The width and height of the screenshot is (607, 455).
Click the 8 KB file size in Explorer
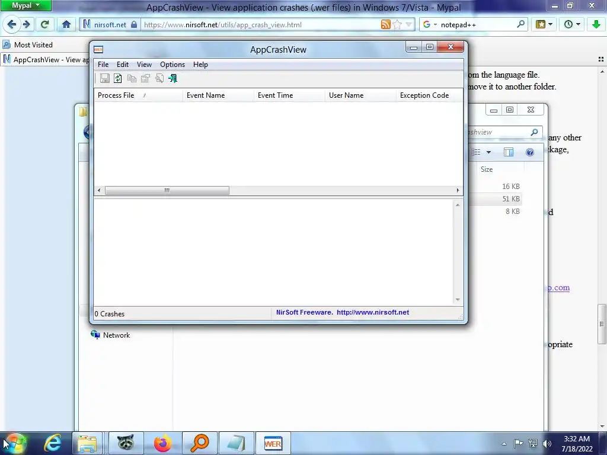(513, 212)
